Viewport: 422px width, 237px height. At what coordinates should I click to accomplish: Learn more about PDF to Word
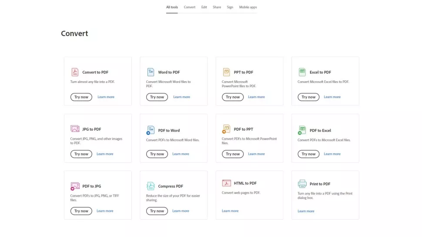point(181,154)
